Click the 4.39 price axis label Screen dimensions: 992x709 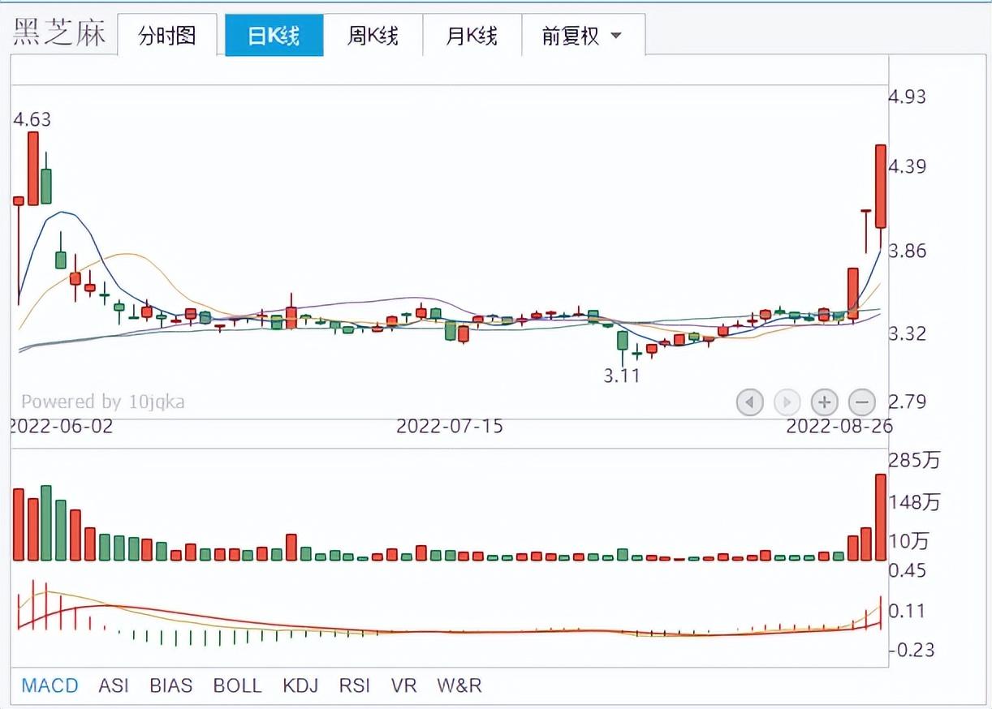coord(908,166)
